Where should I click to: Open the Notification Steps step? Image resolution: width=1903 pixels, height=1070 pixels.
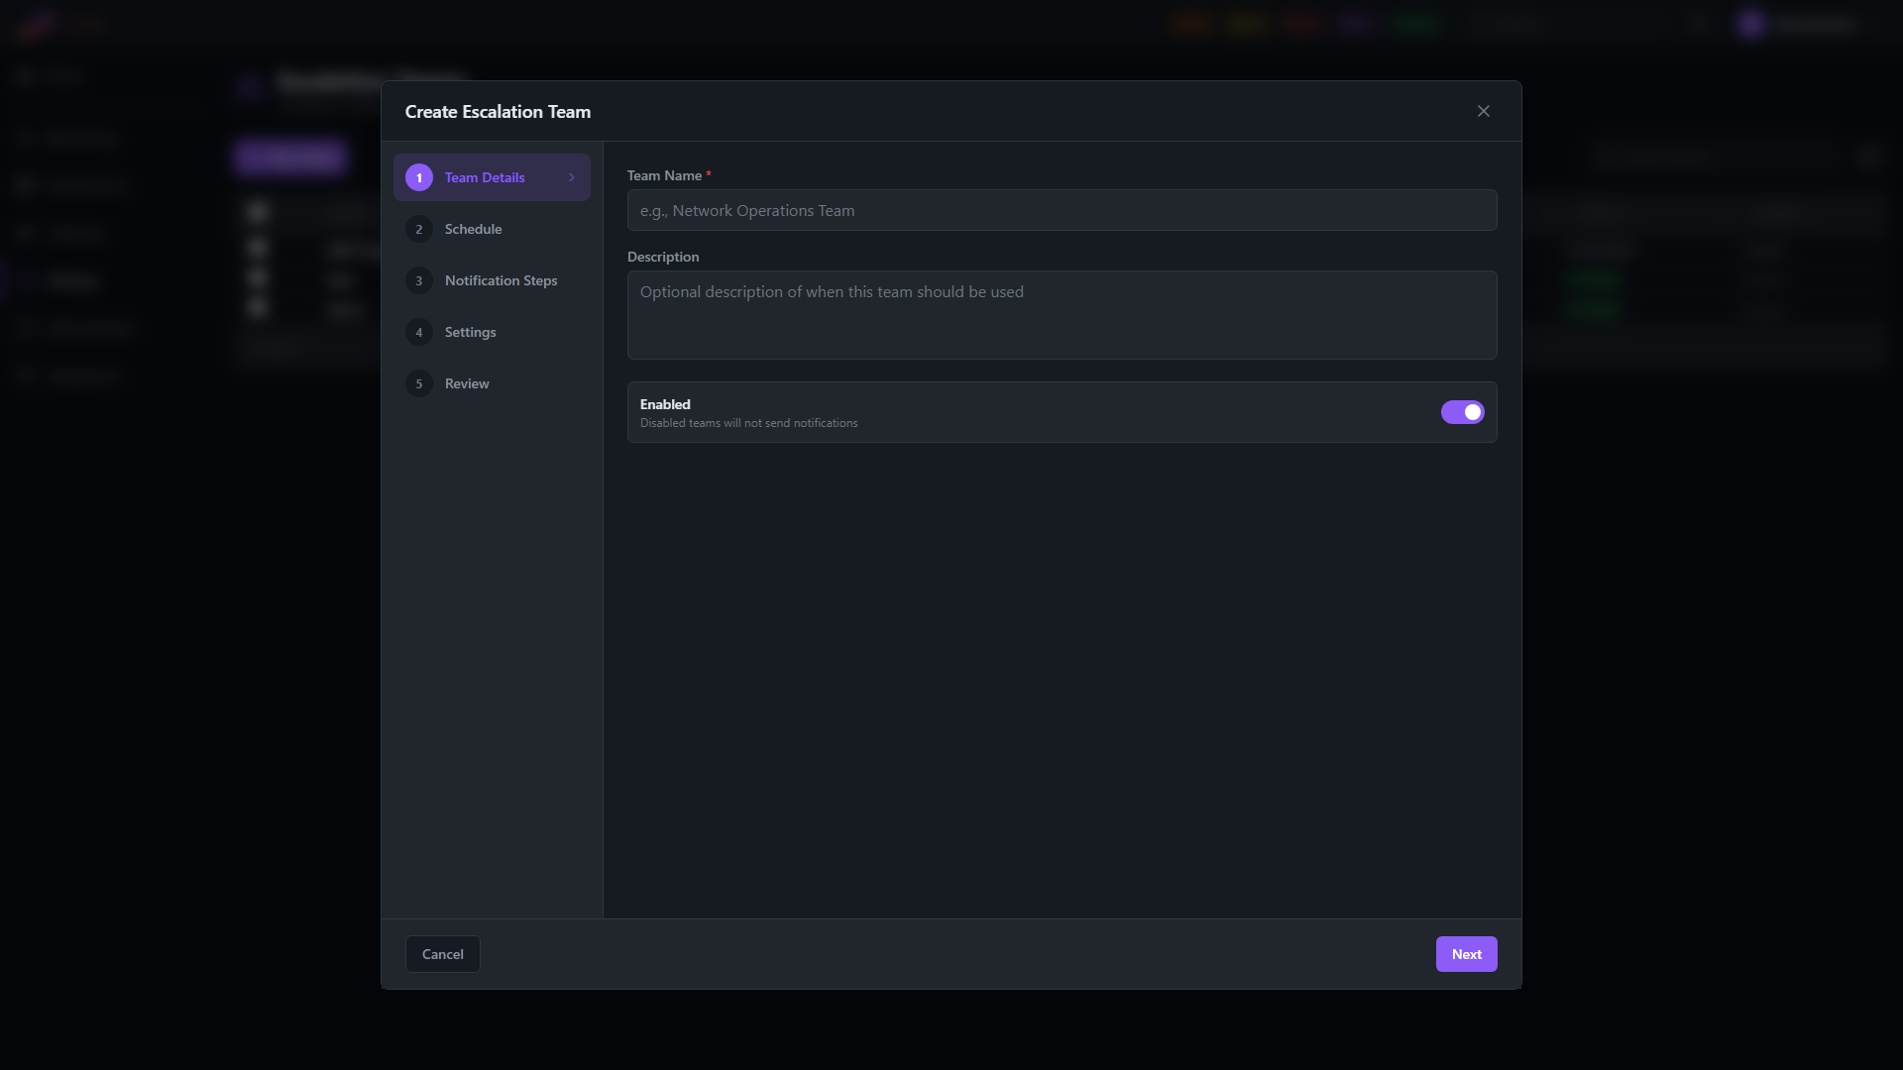[492, 280]
